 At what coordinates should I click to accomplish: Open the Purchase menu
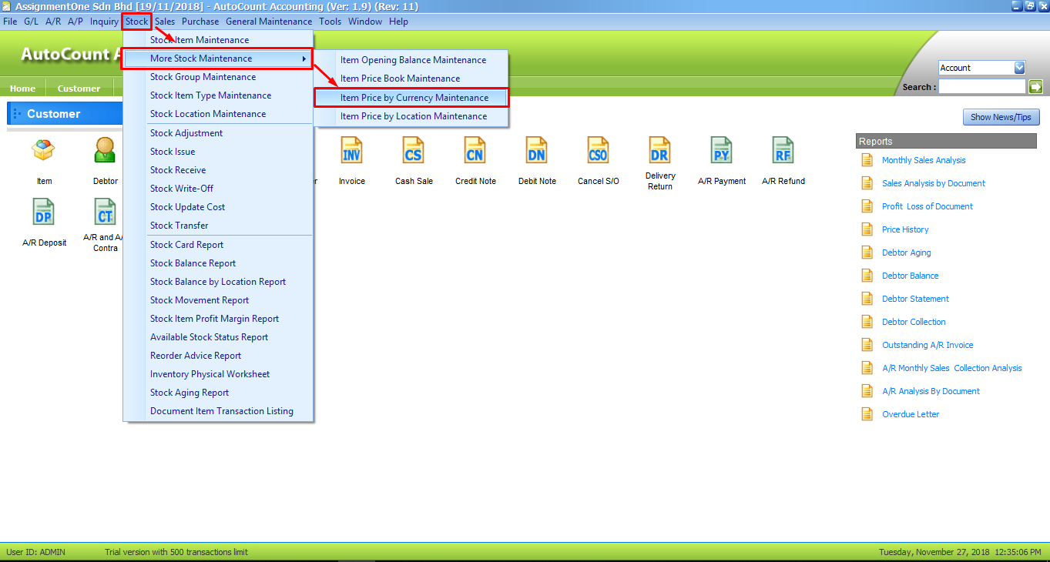click(200, 22)
